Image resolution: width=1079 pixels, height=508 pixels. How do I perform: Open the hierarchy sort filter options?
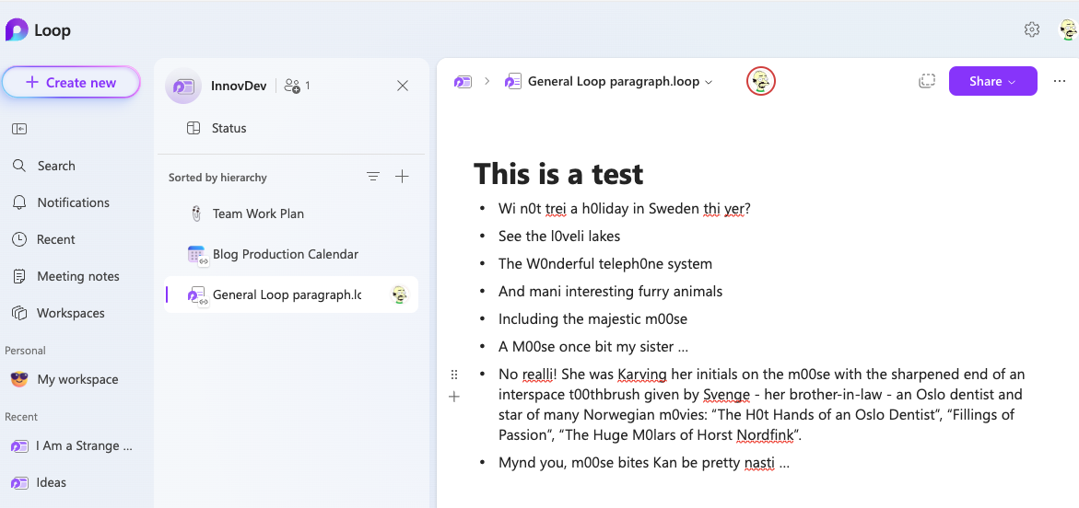point(373,177)
